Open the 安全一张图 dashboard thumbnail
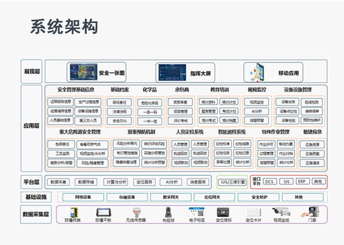The image size is (344, 245). tap(83, 72)
